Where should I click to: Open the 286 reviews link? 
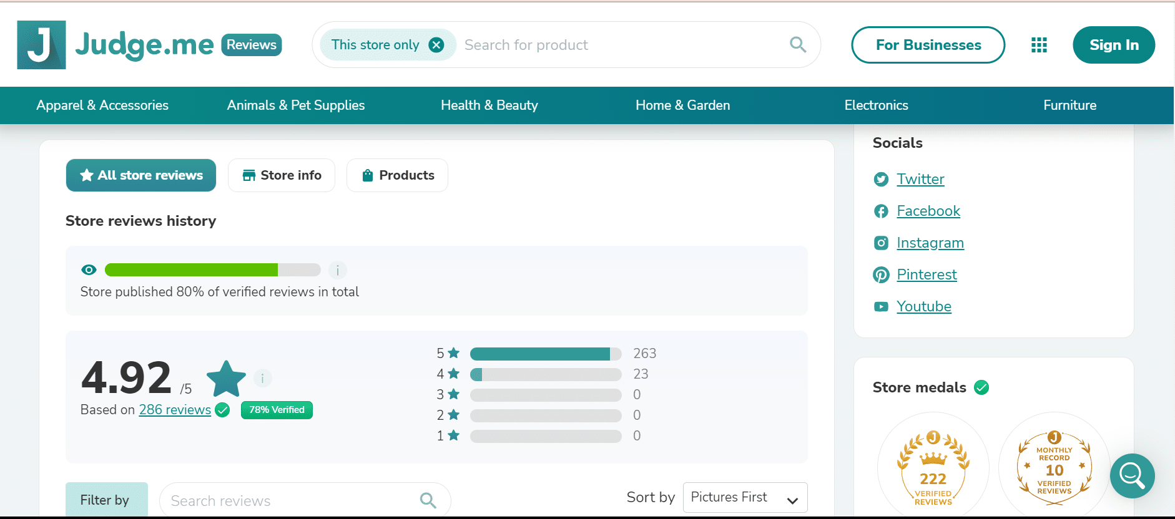(x=175, y=410)
